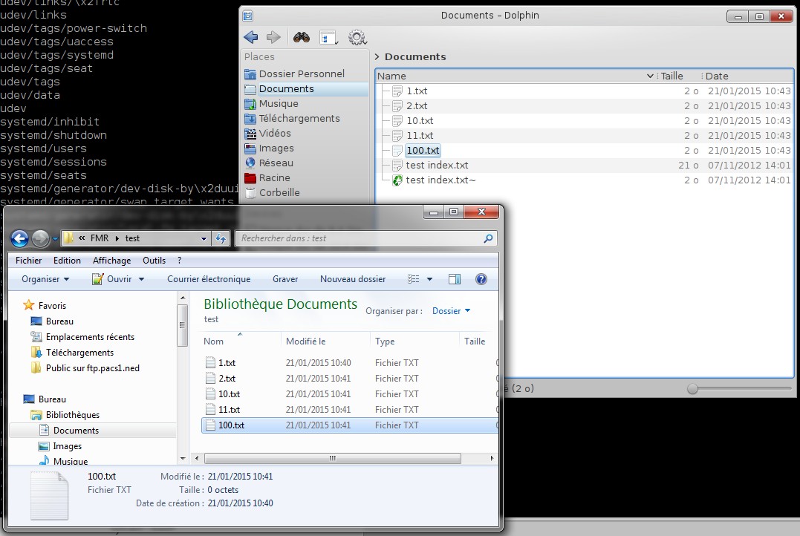Viewport: 800px width, 536px height.
Task: Click Dolphin window menu icon in title bar
Action: click(248, 16)
